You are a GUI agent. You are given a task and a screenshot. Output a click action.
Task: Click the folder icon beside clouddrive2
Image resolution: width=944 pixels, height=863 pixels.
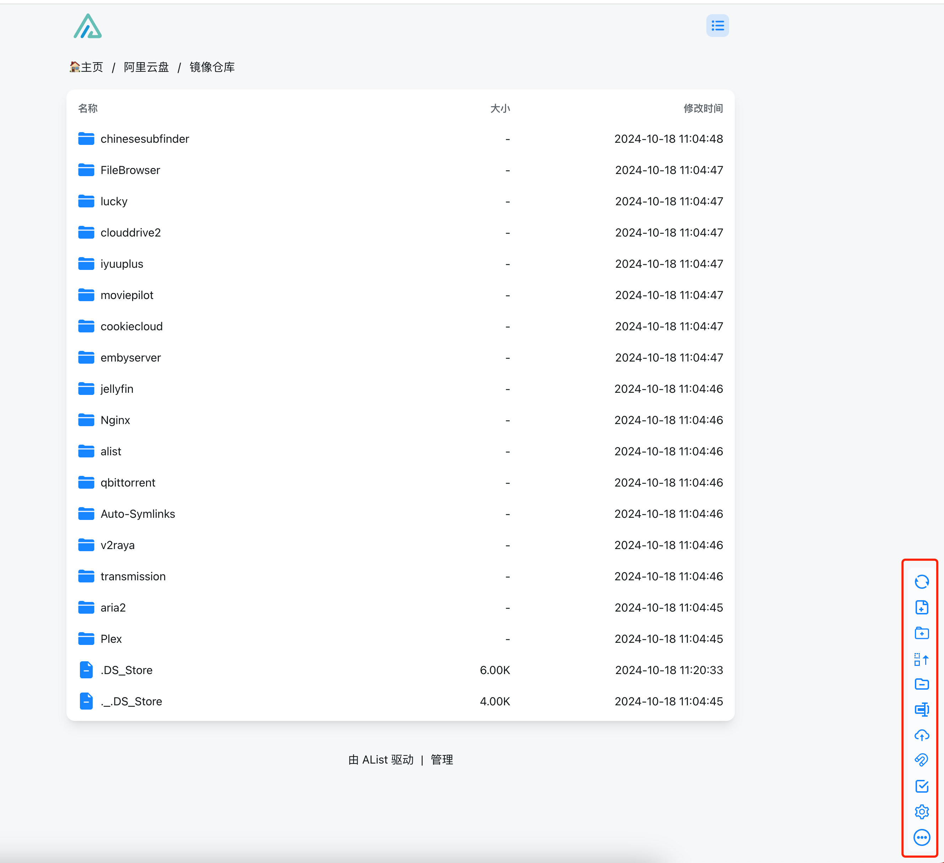[x=86, y=233]
